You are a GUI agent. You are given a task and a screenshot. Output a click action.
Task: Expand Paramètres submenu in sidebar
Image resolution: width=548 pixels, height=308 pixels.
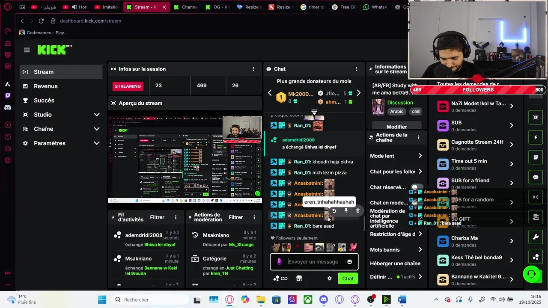[x=97, y=143]
